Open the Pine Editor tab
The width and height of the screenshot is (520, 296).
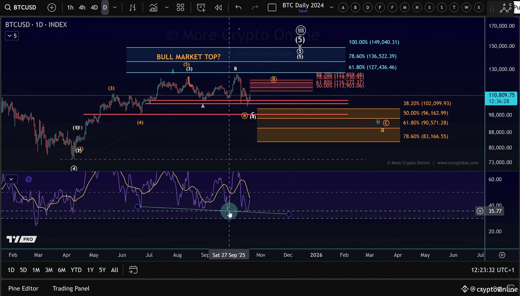pos(23,288)
